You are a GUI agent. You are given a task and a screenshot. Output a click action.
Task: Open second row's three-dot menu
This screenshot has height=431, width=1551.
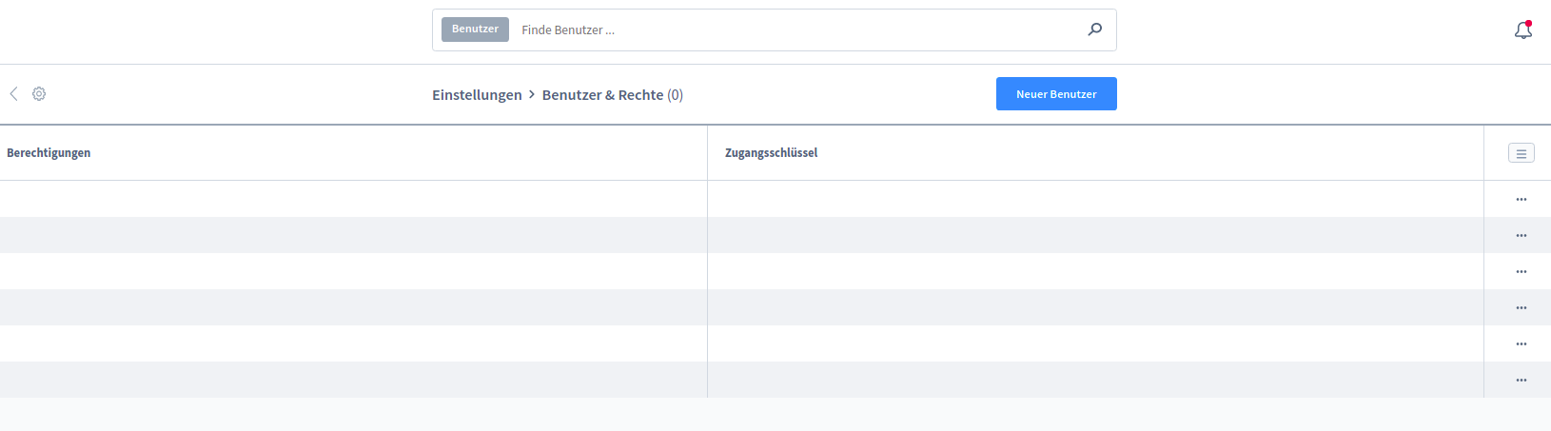[x=1521, y=236]
